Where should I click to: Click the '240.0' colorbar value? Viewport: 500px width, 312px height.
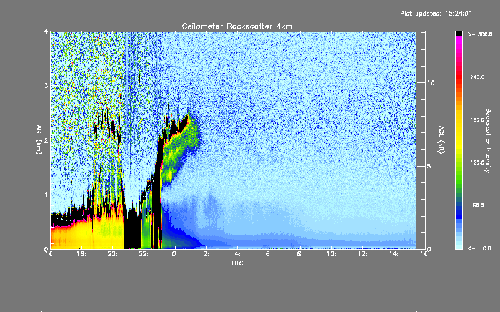tap(477, 77)
